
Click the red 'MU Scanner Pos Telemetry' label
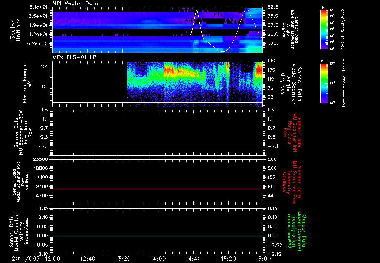[x=292, y=182]
